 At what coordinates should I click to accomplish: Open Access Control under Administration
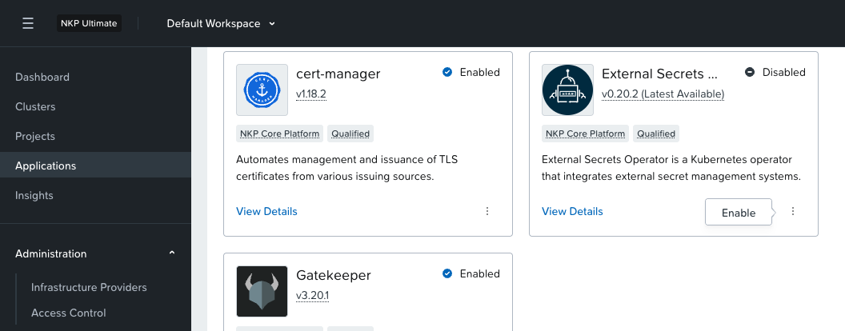(68, 313)
